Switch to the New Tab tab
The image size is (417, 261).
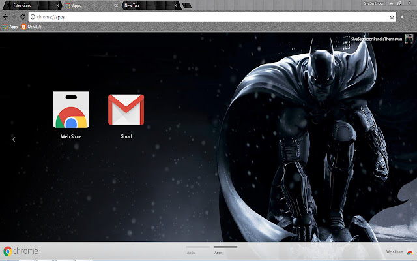(x=151, y=5)
